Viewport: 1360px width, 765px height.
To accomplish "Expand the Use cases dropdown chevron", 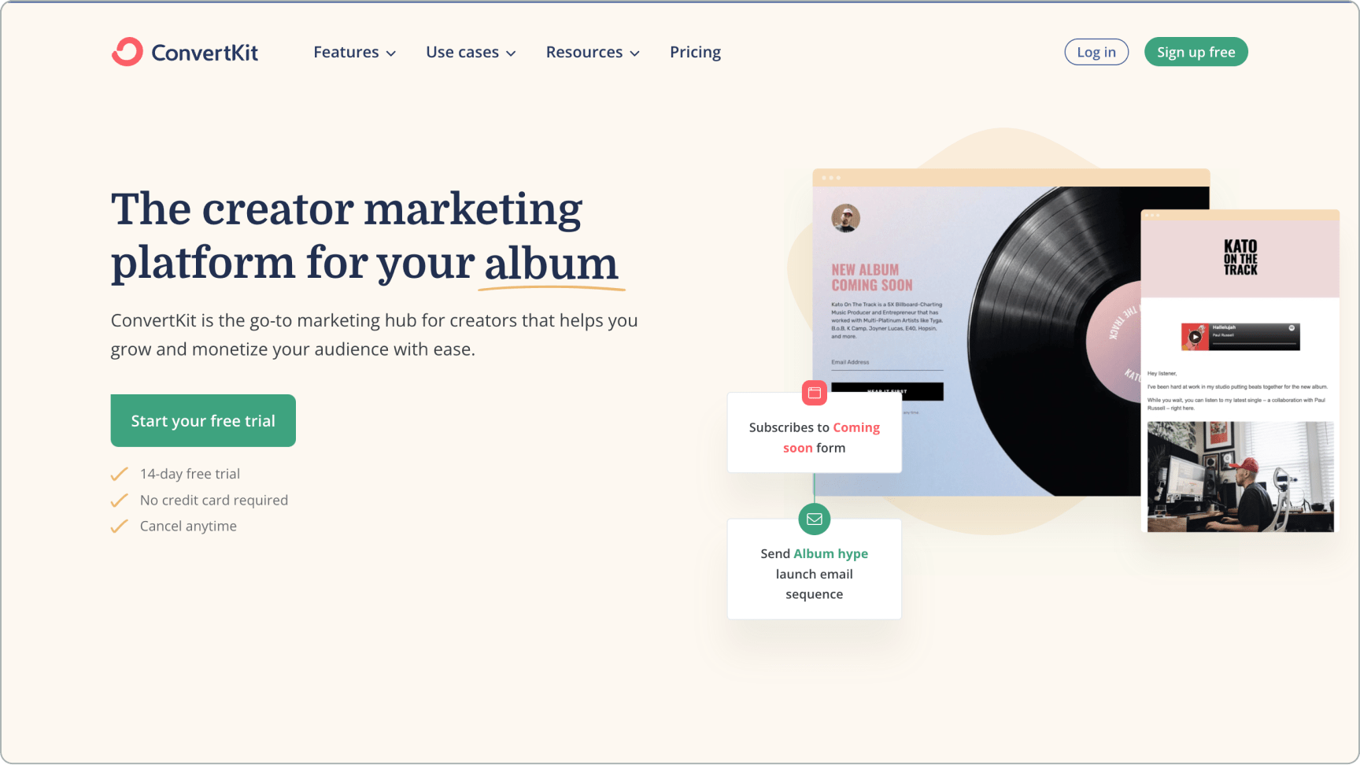I will pos(511,54).
